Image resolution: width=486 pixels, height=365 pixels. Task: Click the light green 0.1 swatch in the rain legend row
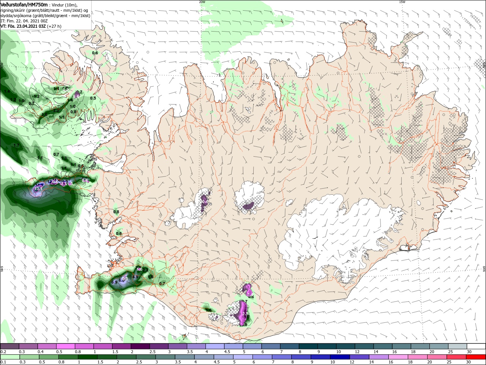click(x=10, y=357)
